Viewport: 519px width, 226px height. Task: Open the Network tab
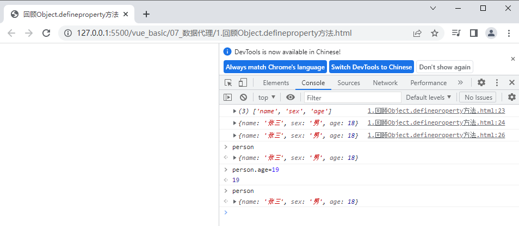[385, 83]
